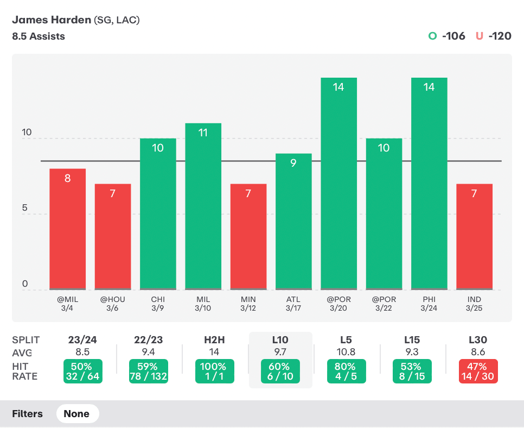Click the '80% 4 / 5' hit rate badge
This screenshot has width=524, height=428.
[346, 371]
